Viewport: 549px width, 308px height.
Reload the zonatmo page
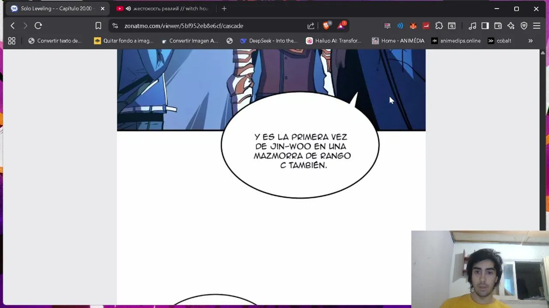point(38,26)
